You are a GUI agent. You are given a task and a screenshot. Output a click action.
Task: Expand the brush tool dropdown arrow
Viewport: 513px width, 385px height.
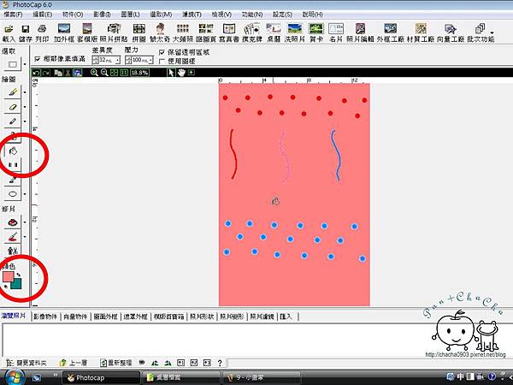tap(25, 92)
